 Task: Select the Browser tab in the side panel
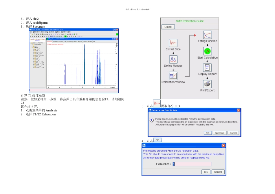37,41
